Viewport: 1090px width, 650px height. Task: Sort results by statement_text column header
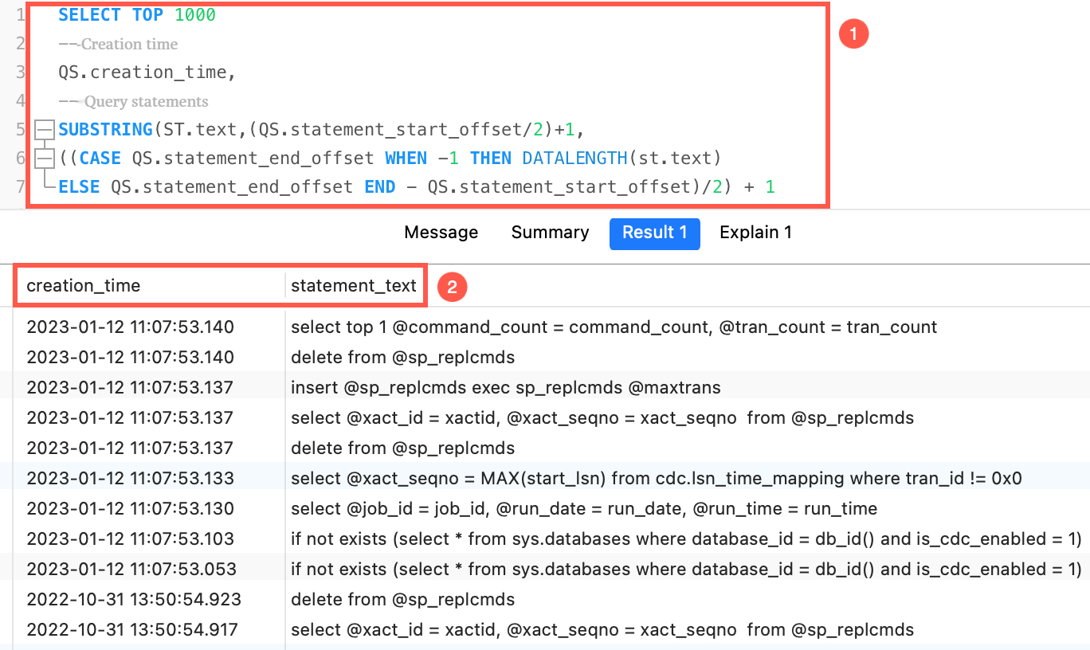coord(354,285)
